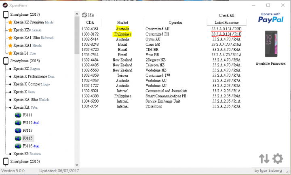Sort by the Market column header

122,23
